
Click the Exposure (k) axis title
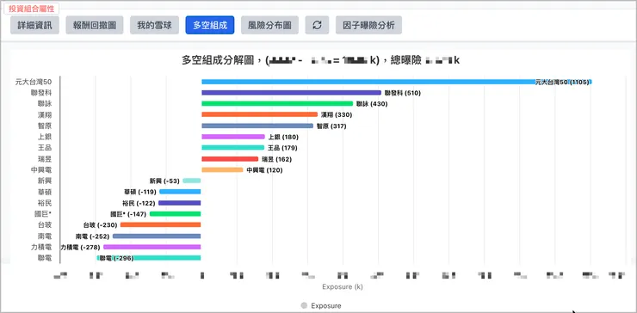343,286
